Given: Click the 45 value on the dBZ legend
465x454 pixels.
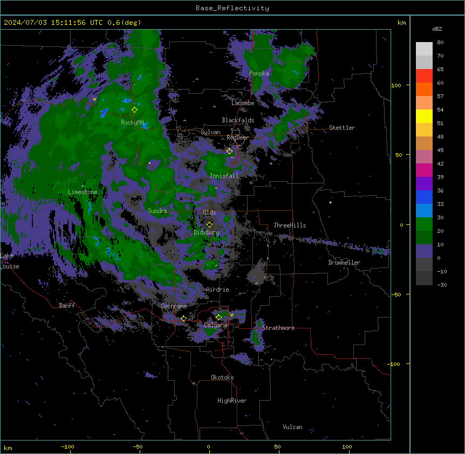Looking at the screenshot, I should 440,150.
